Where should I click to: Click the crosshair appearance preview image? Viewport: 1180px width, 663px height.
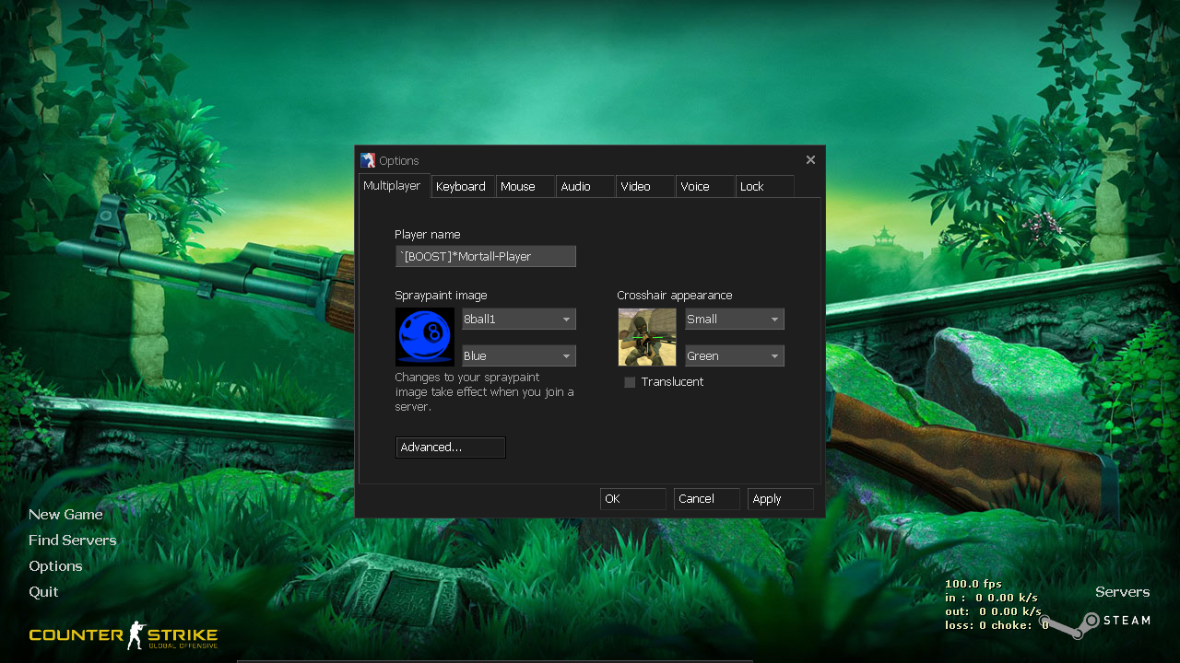[646, 336]
